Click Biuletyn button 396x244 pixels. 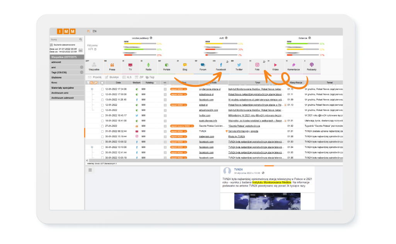coord(112,77)
